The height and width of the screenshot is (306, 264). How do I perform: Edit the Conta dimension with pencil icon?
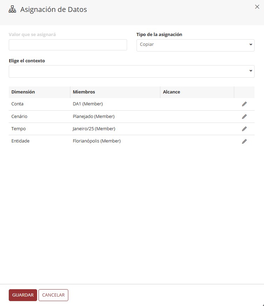click(244, 104)
